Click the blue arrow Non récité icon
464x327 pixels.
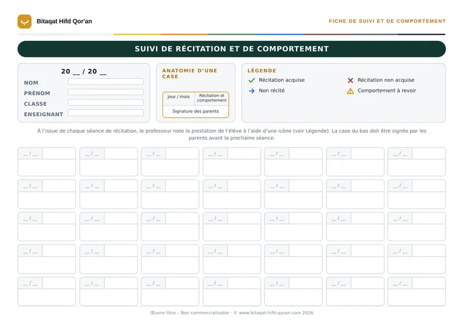252,91
